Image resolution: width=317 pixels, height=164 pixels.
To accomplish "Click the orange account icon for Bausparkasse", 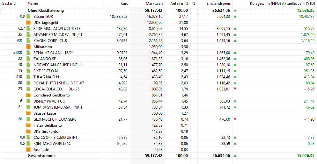I will [28, 113].
